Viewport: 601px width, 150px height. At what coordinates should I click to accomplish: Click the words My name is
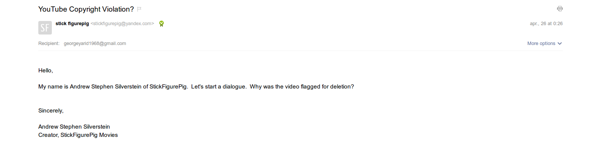coord(53,87)
